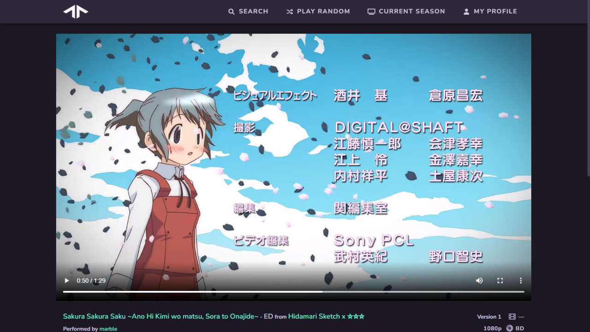Open the song title link Sakura Sakura Saku

pos(161,316)
